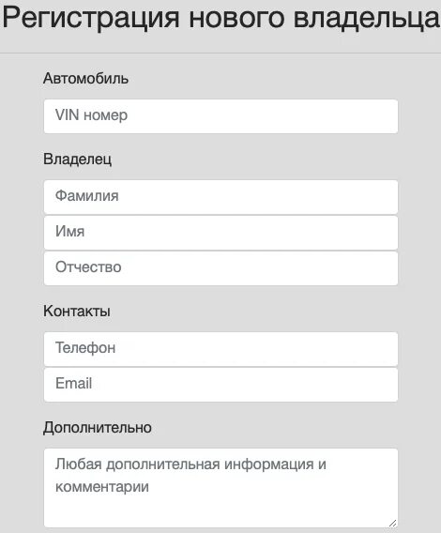Screen dimensions: 441x533
Task: Click the additional information comments textarea
Action: 220,488
